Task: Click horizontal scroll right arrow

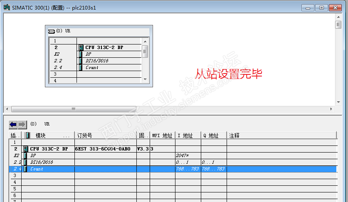Action: 331,109
